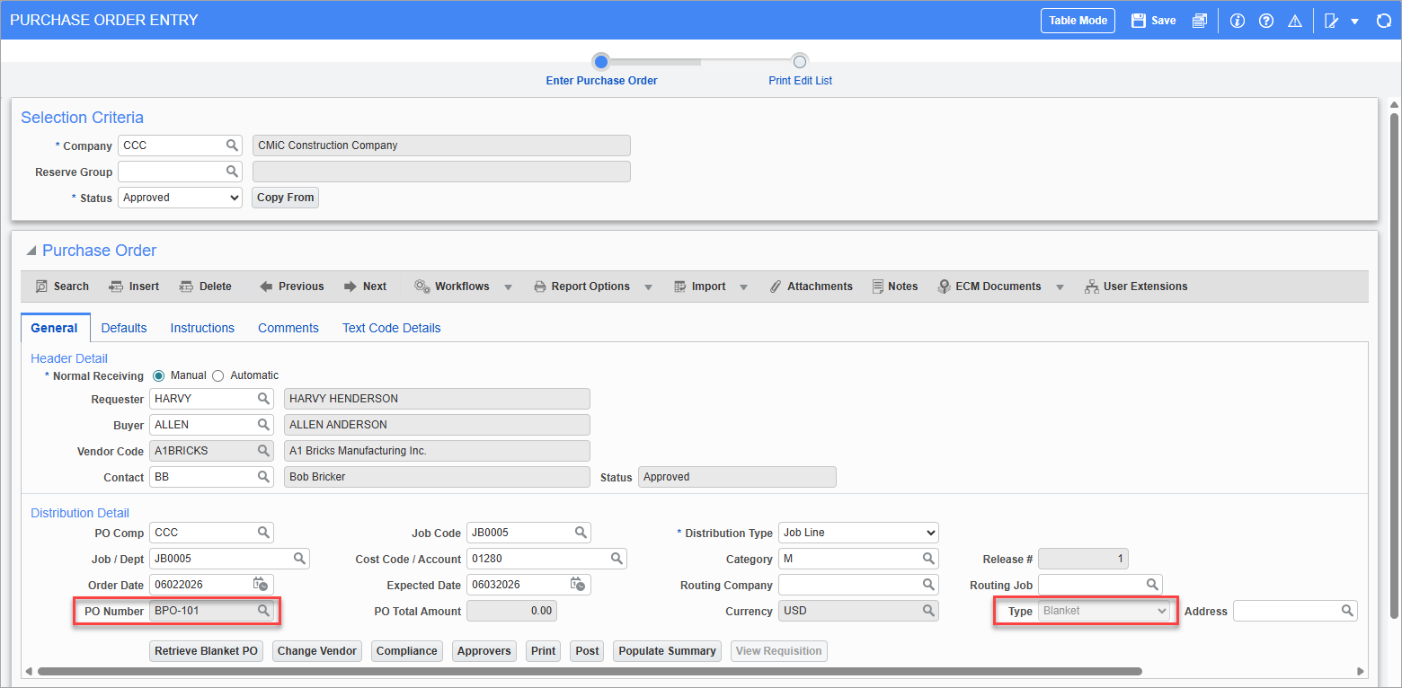Expand the Report Options dropdown arrow
Screen dimensions: 1402x688
point(649,287)
